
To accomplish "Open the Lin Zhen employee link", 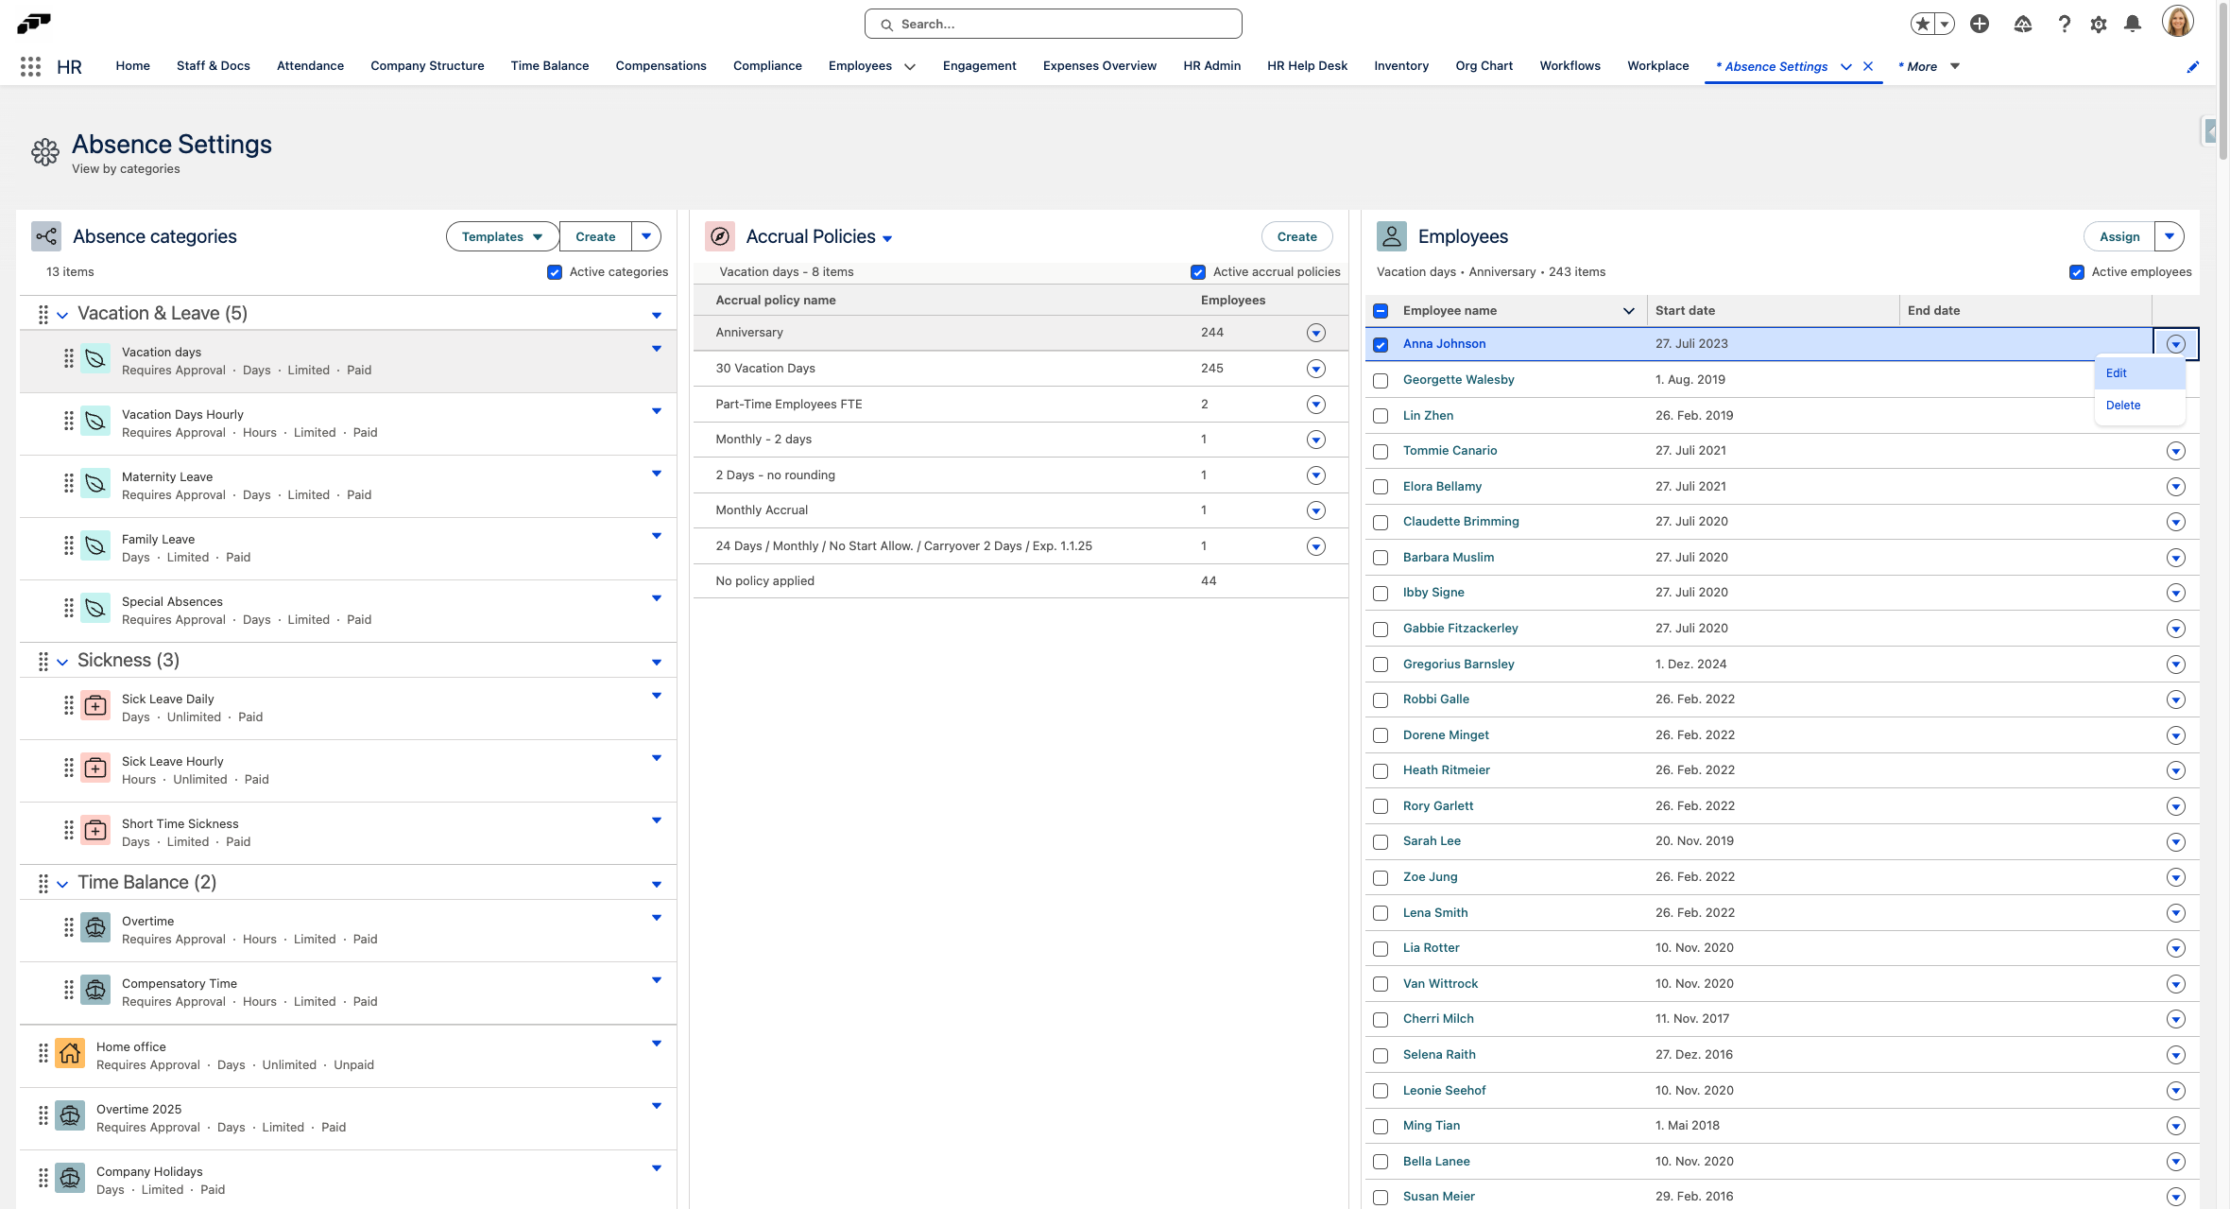I will pos(1428,416).
